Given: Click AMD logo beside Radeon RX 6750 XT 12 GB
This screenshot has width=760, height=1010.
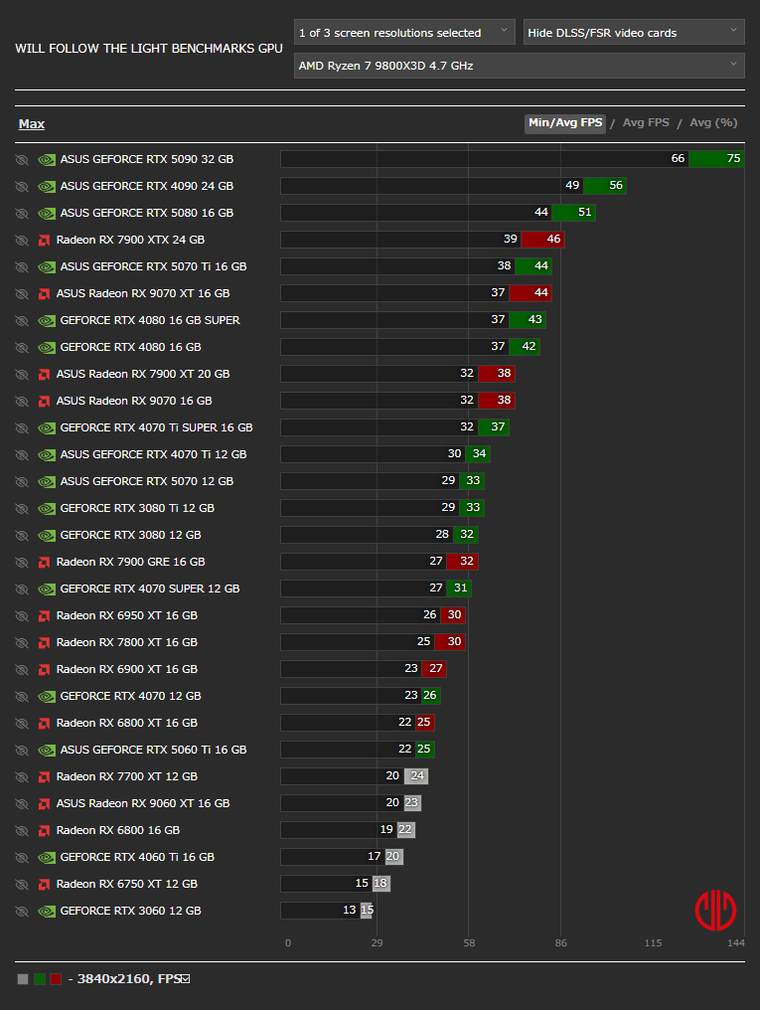Looking at the screenshot, I should (x=45, y=885).
